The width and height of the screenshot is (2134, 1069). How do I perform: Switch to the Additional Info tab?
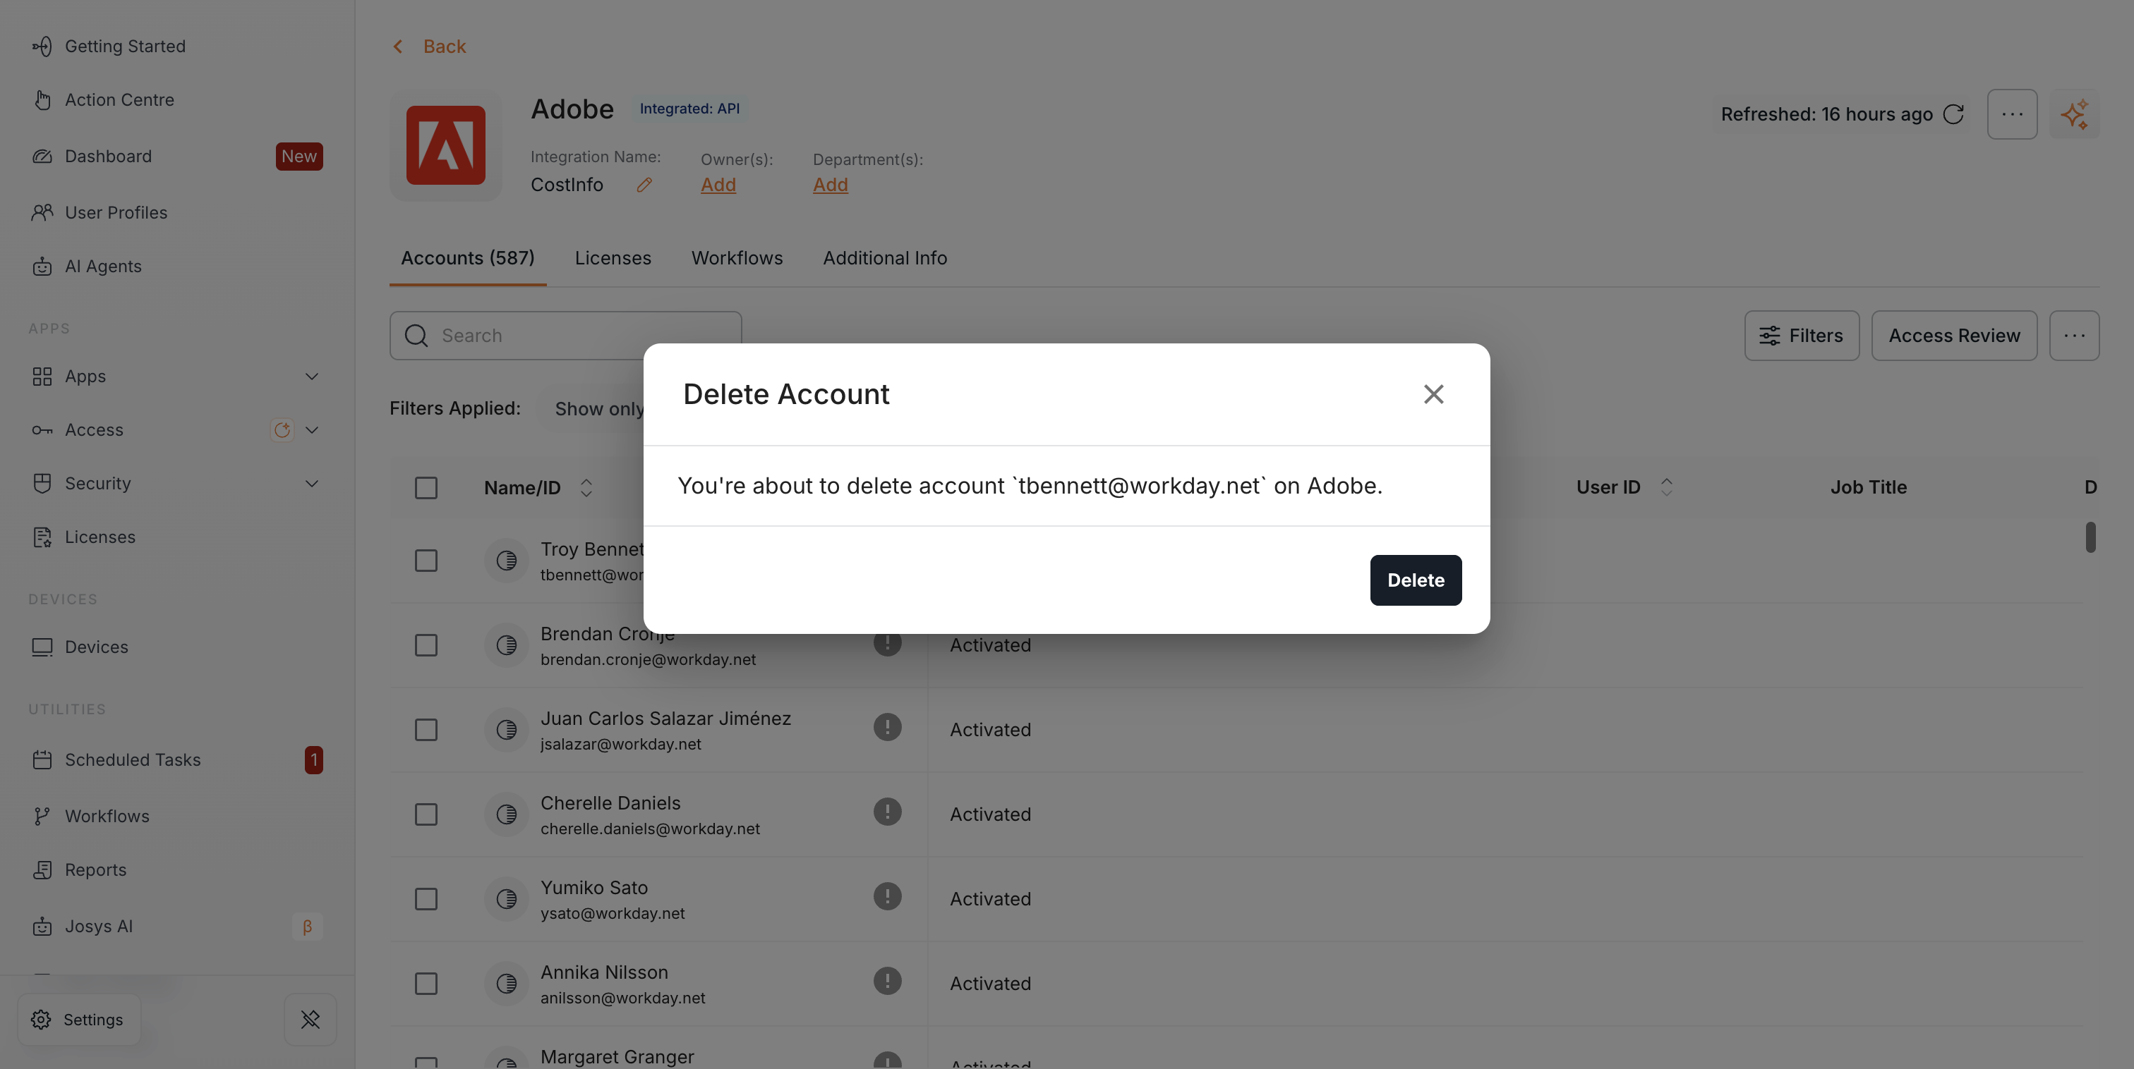885,258
